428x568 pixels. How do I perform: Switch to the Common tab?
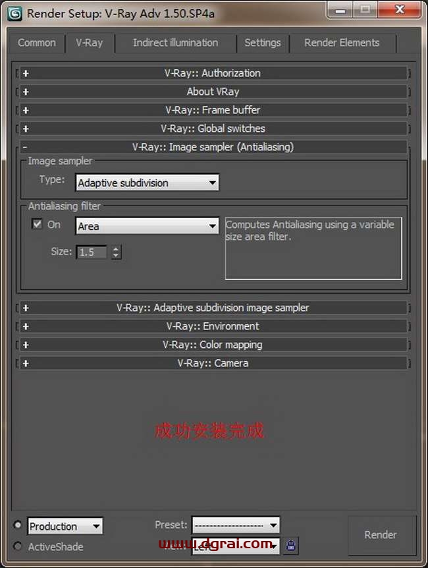point(37,43)
